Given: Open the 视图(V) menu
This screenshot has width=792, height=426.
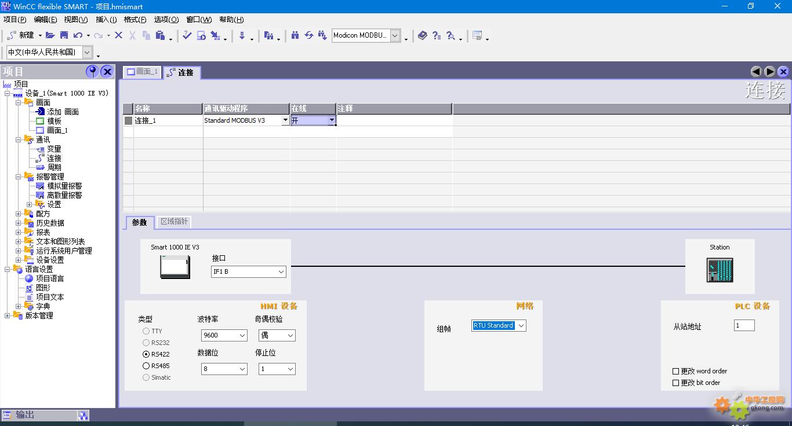Looking at the screenshot, I should click(76, 19).
